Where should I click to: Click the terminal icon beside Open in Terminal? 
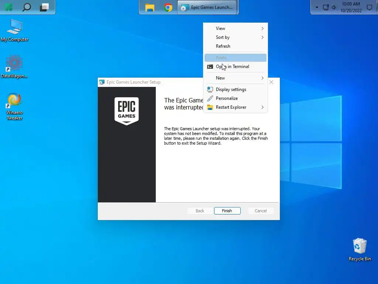pyautogui.click(x=210, y=67)
